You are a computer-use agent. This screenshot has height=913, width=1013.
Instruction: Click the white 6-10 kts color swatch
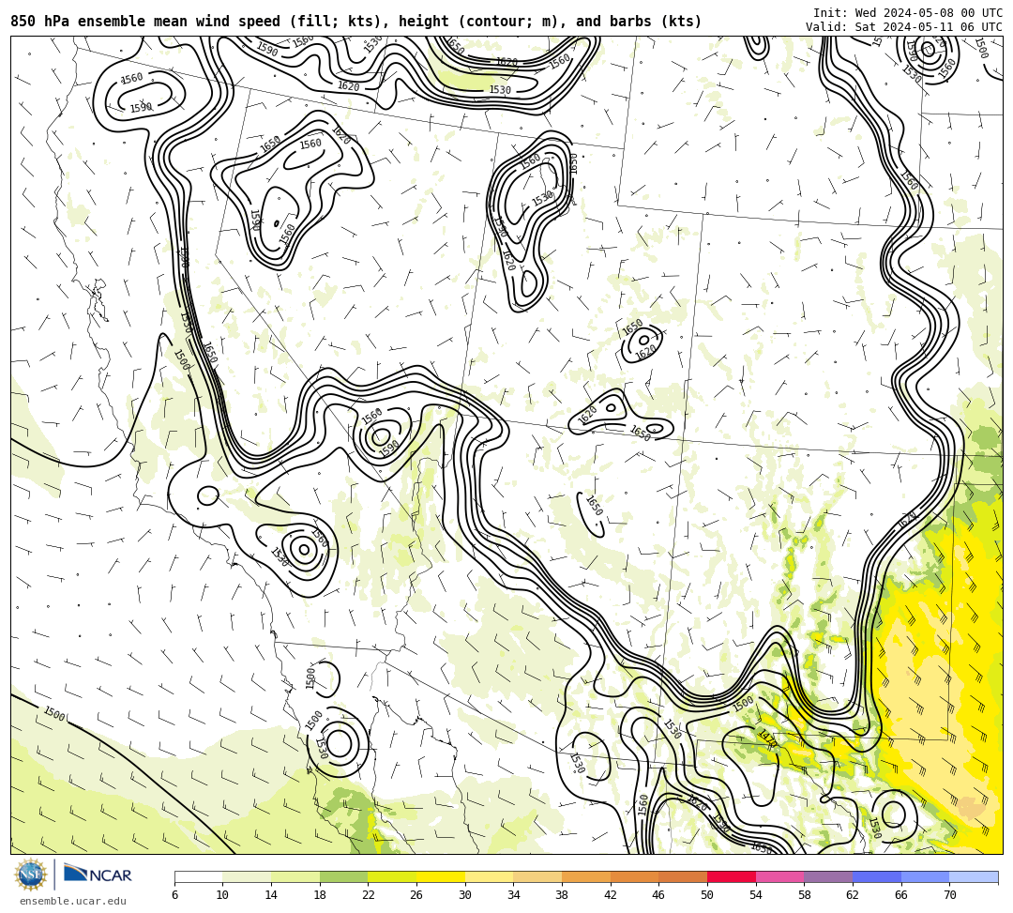(198, 876)
